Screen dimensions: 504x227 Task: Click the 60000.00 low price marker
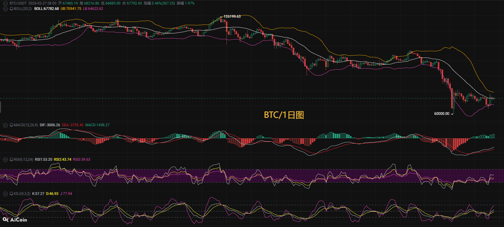(442, 114)
